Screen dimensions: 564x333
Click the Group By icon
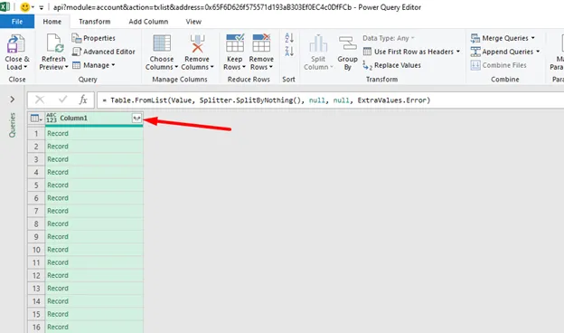click(347, 43)
